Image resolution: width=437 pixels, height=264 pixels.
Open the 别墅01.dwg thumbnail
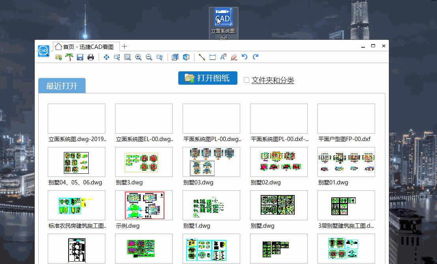(346, 162)
